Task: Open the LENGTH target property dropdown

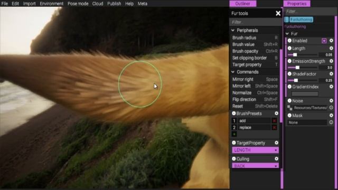Action: point(255,150)
